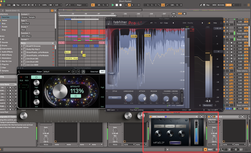Open the Plug-Ins category in the browser
This screenshot has height=153, width=251.
(5, 64)
